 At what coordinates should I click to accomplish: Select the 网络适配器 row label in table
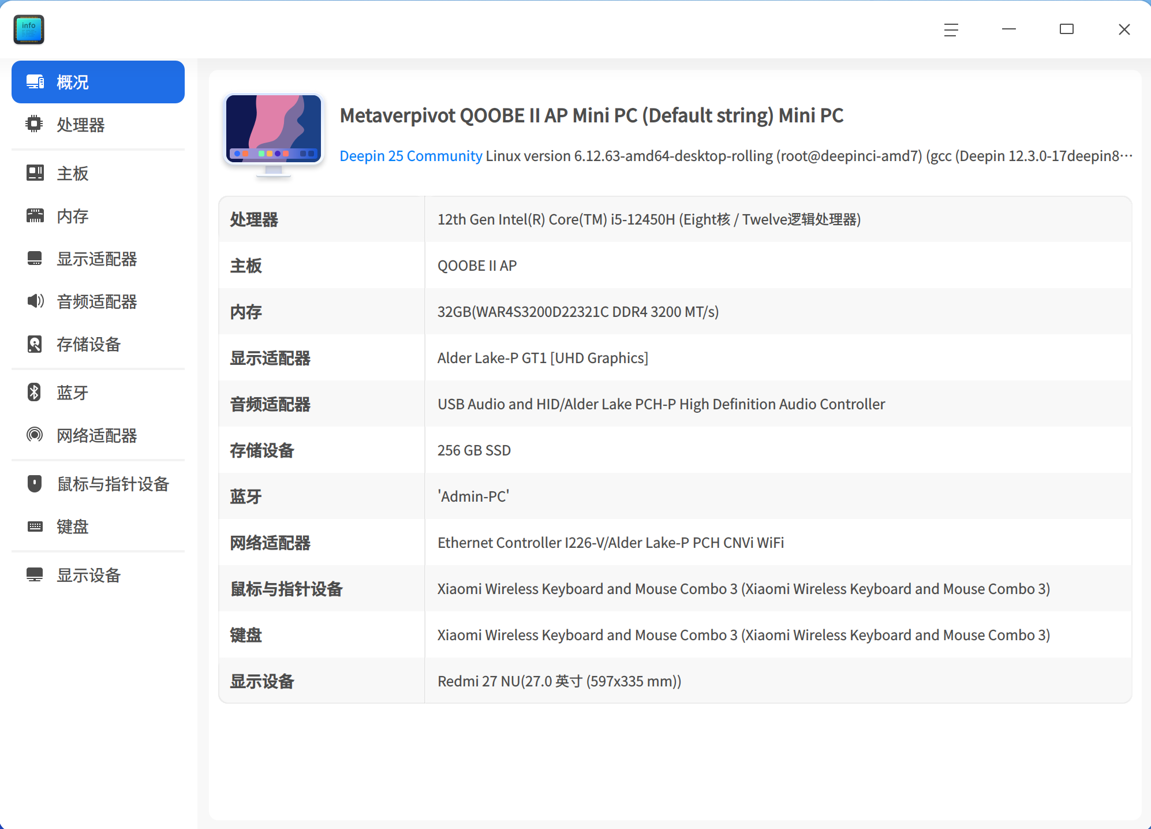click(270, 543)
